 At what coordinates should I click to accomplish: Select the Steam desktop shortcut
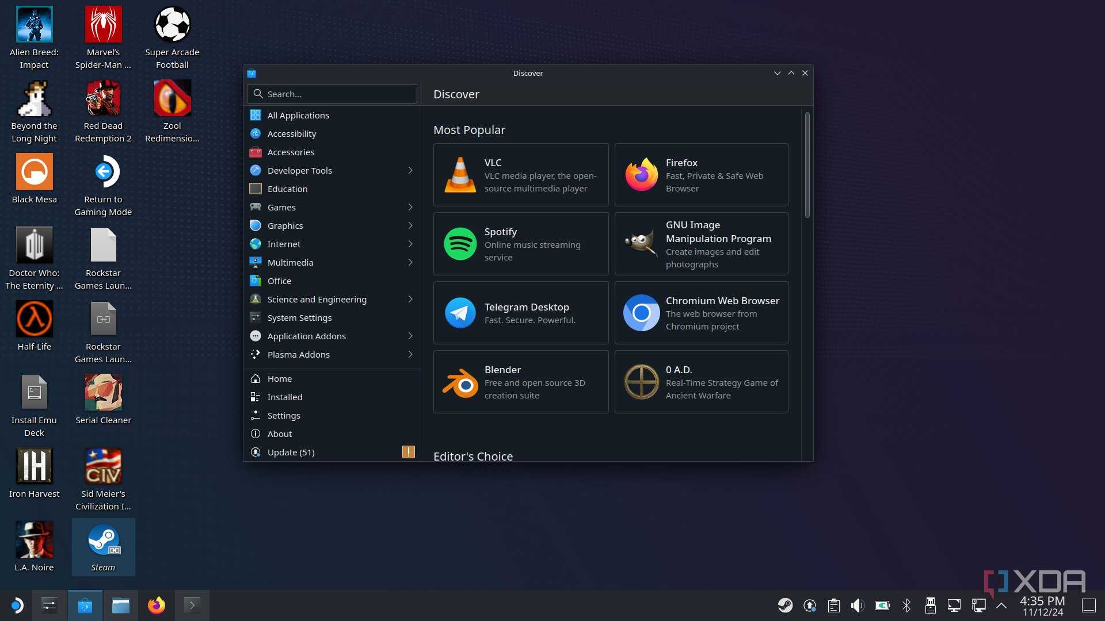click(x=104, y=547)
